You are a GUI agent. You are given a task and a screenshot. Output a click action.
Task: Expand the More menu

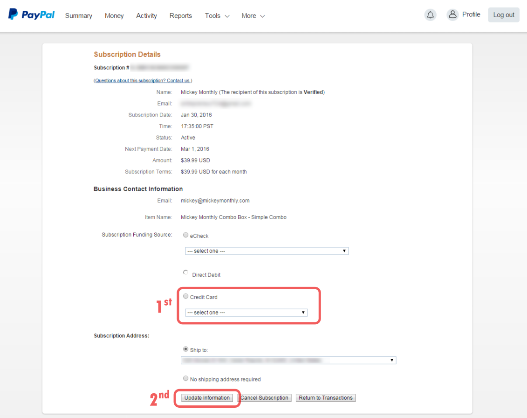(x=253, y=16)
